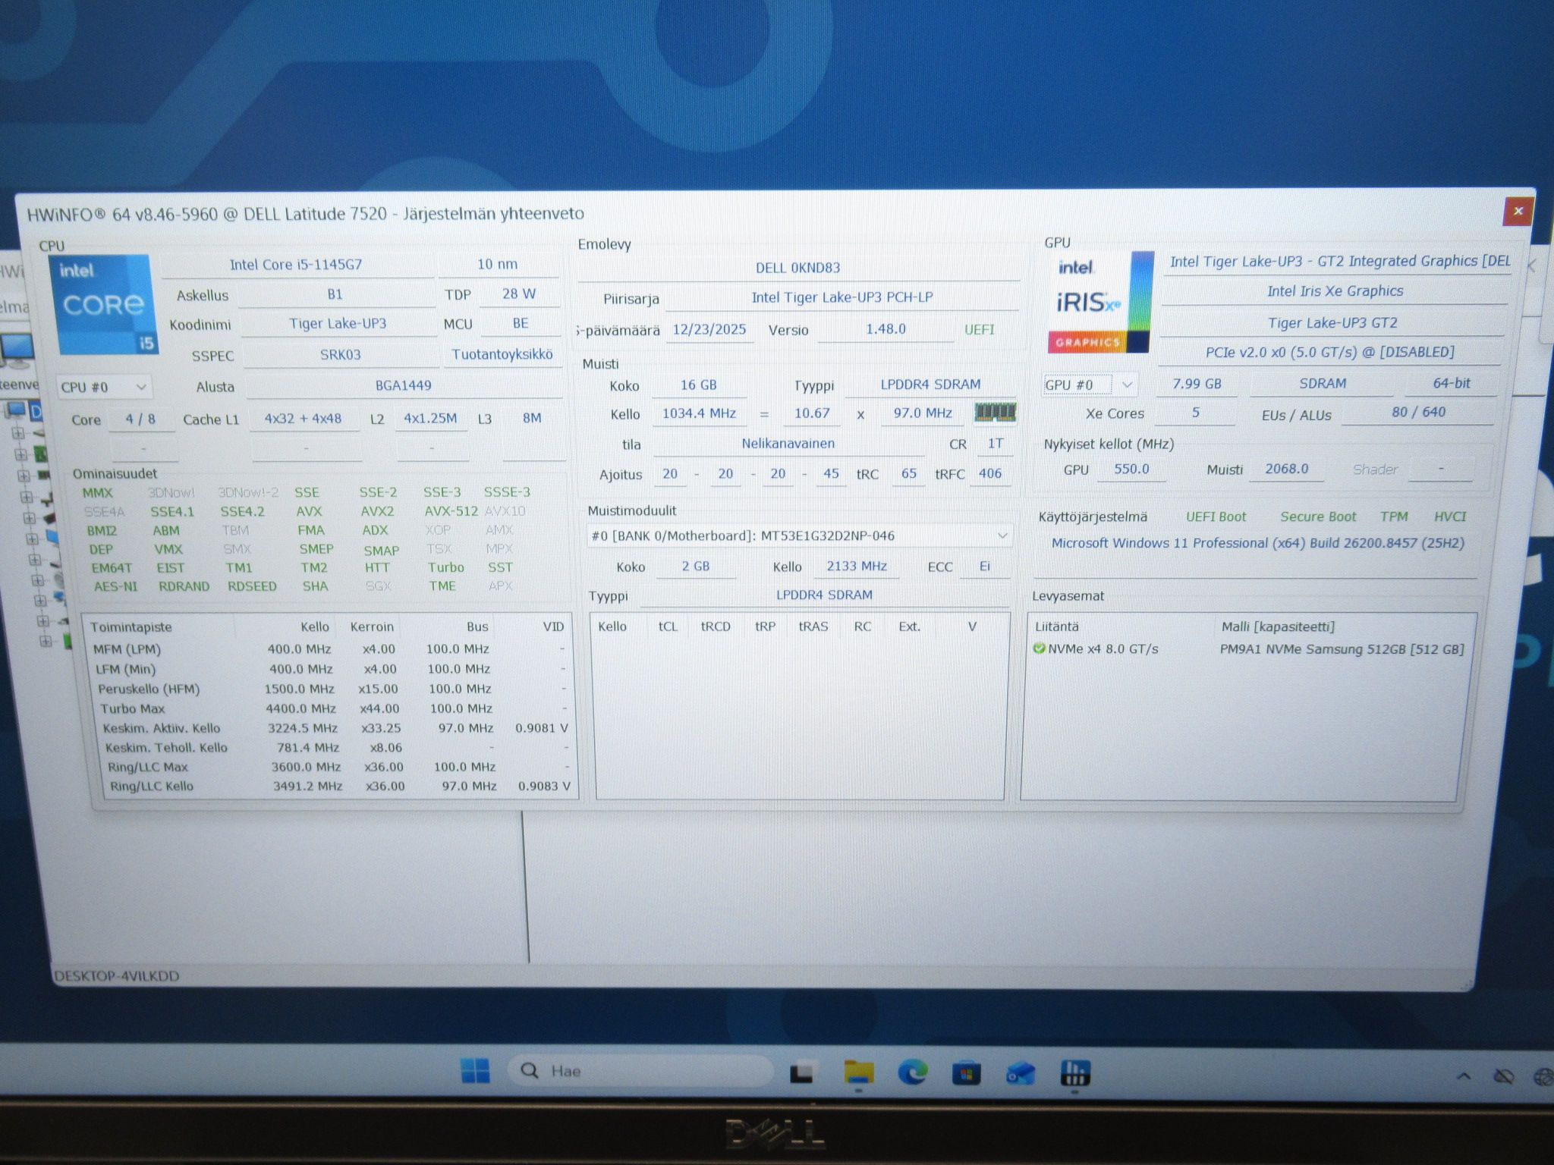Viewport: 1554px width, 1165px height.
Task: Click the 7.99 GB GPU memory field
Action: tap(1197, 384)
